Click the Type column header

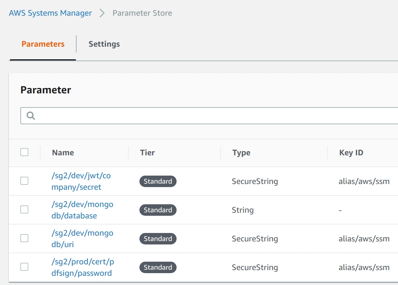241,153
